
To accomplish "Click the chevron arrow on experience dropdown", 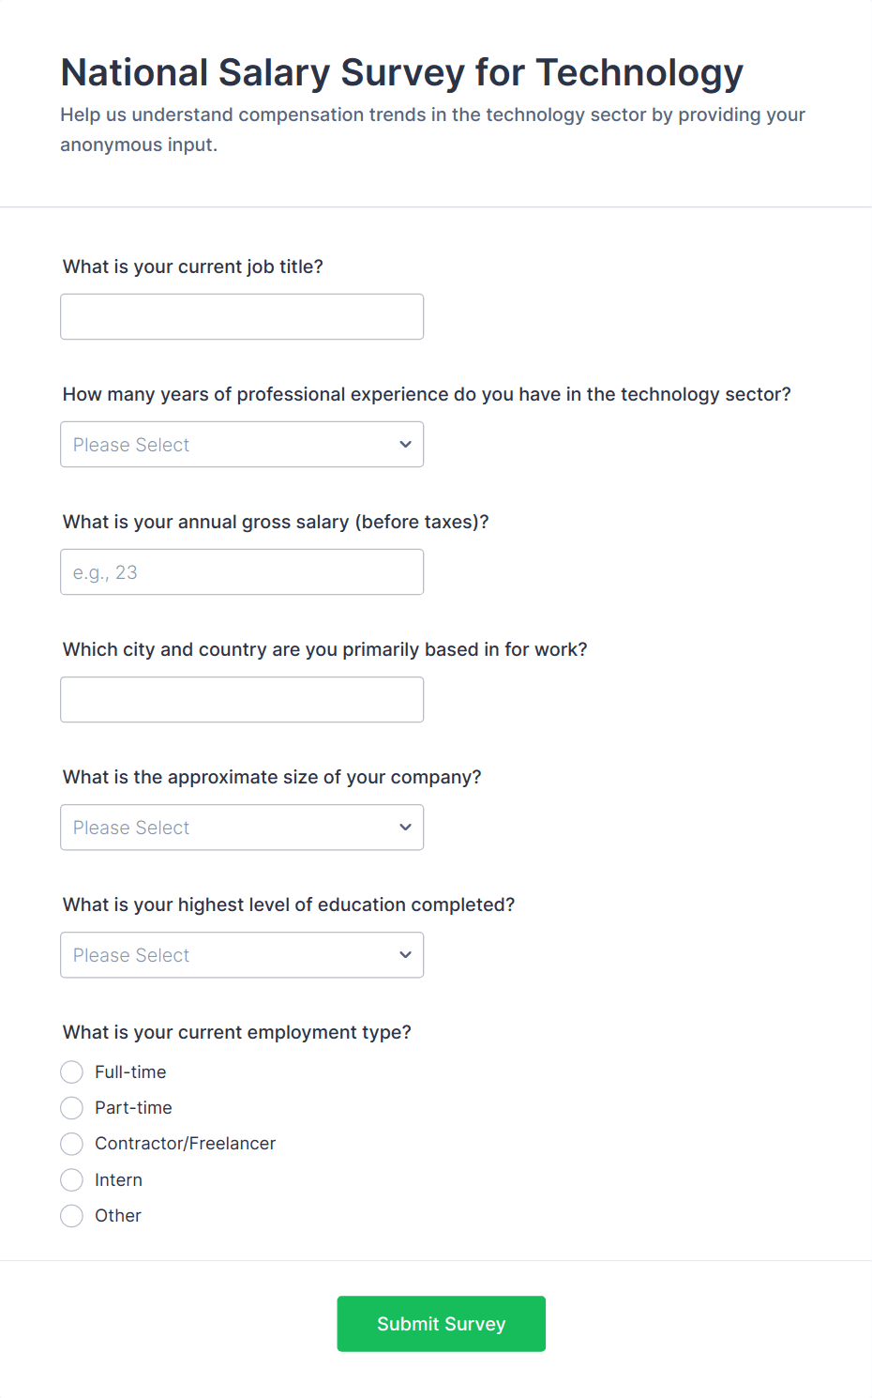I will [x=405, y=445].
